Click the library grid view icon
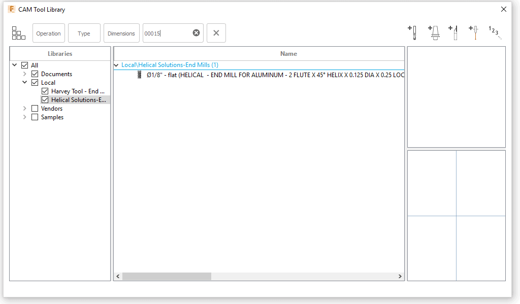 [x=19, y=33]
